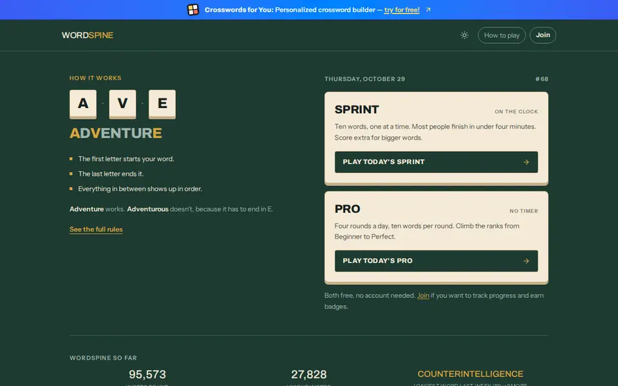The height and width of the screenshot is (386, 618).
Task: Click 'Everything in between shows up in order' rule
Action: click(140, 188)
